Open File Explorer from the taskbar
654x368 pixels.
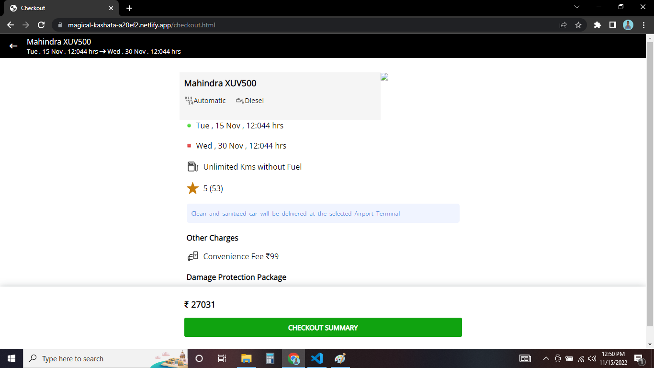click(x=246, y=358)
